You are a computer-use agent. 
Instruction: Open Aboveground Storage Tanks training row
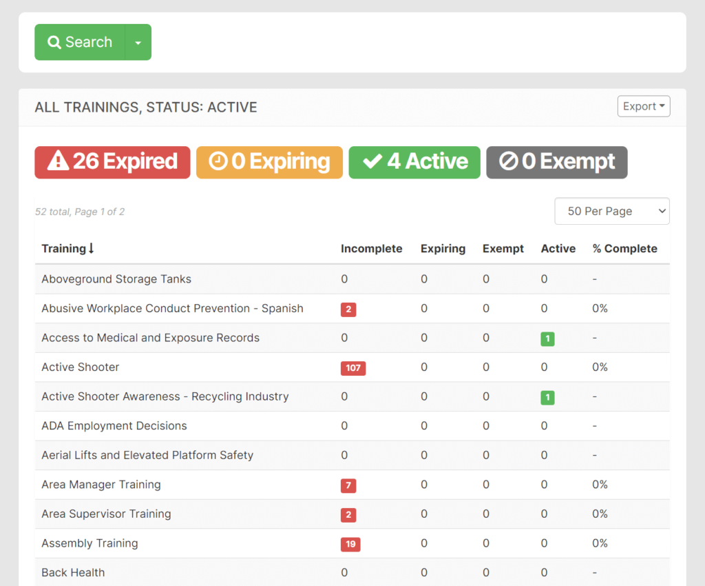[116, 279]
